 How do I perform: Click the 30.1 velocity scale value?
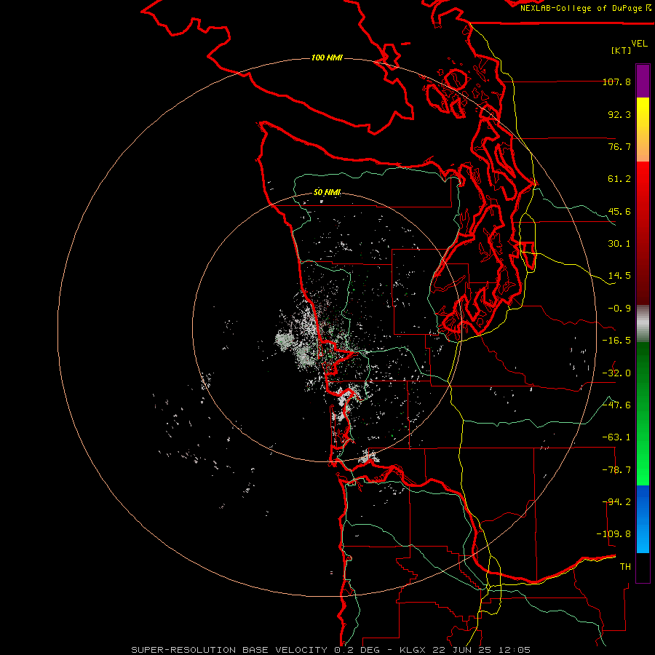(x=619, y=244)
